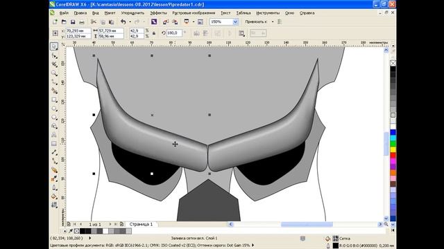Screen dimensions: 444x249
Task: Select the Zoom magnifier tool
Action: [54, 73]
